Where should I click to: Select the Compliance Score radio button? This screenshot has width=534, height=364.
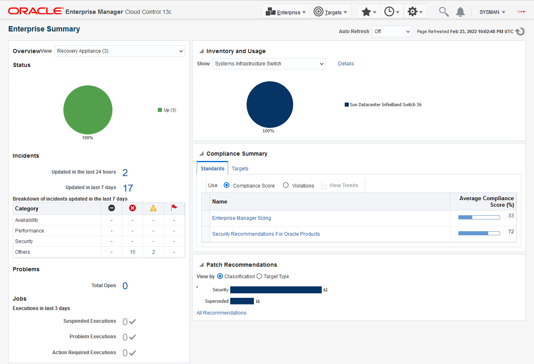click(x=227, y=185)
